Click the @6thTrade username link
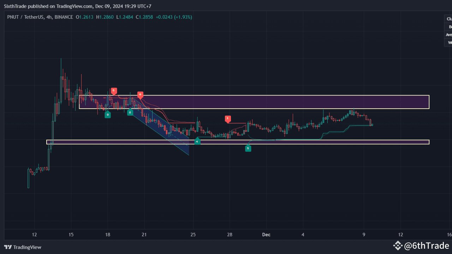Screen dimensions: 452x254 tap(426, 246)
